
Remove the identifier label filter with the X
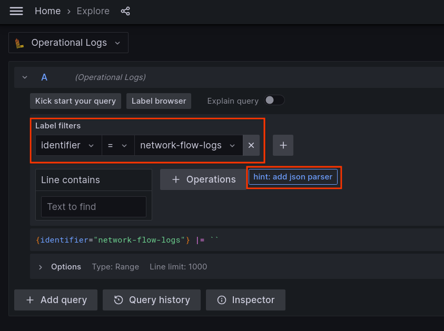(251, 145)
